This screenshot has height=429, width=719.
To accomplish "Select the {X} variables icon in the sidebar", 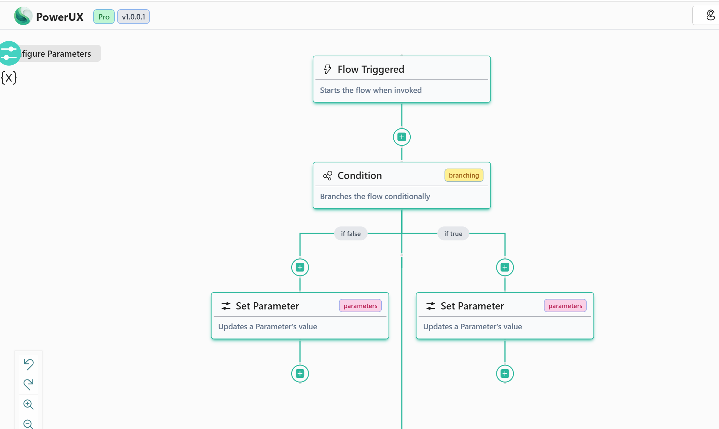I will click(x=9, y=78).
